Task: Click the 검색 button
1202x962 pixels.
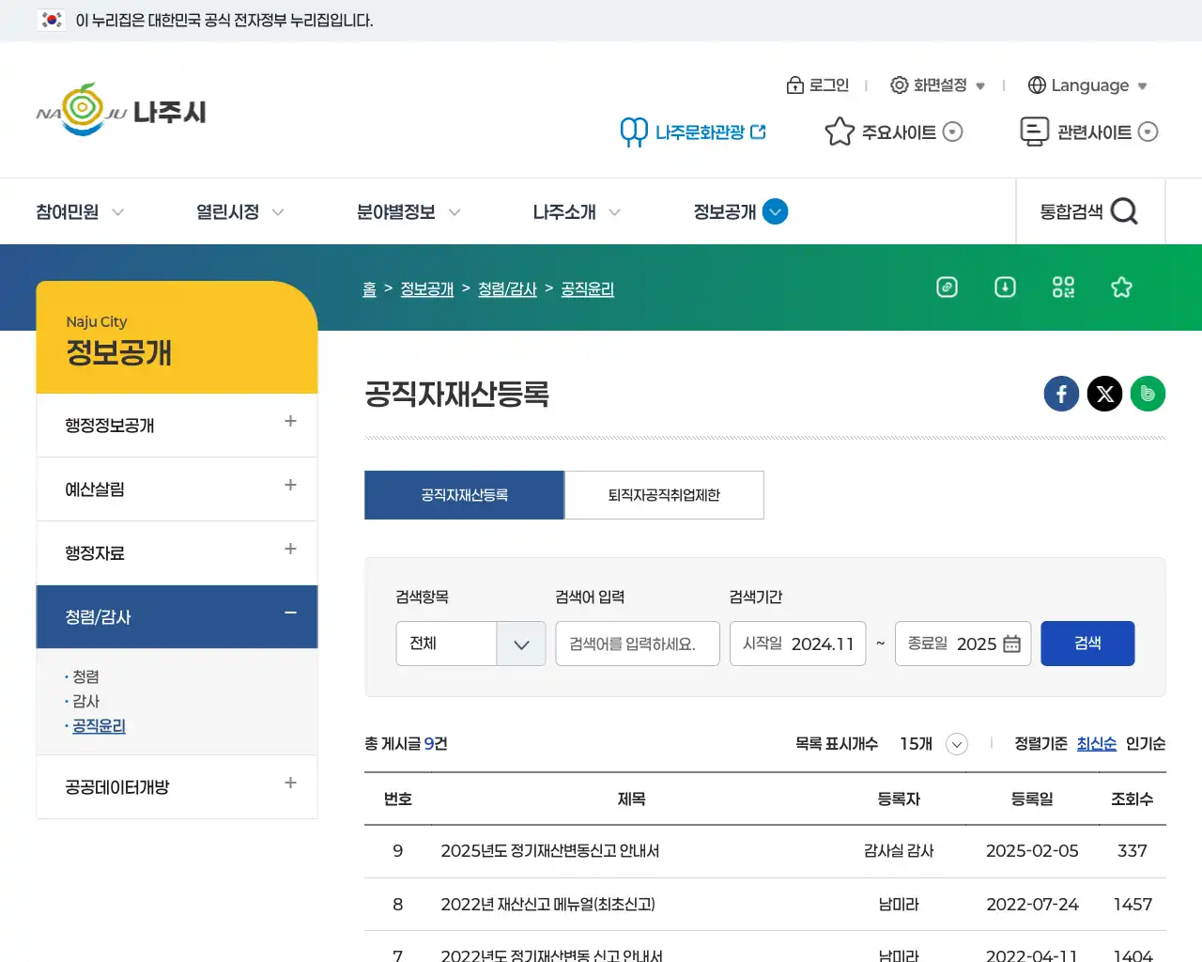Action: coord(1087,644)
